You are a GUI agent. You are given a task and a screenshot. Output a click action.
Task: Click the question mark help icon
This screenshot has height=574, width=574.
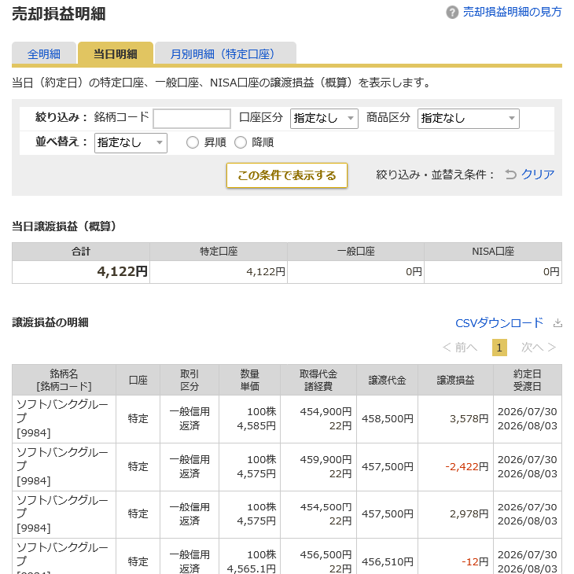[x=452, y=13]
